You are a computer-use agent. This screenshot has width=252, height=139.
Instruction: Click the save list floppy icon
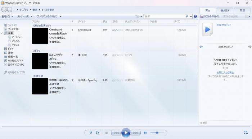pyautogui.click(x=202, y=17)
